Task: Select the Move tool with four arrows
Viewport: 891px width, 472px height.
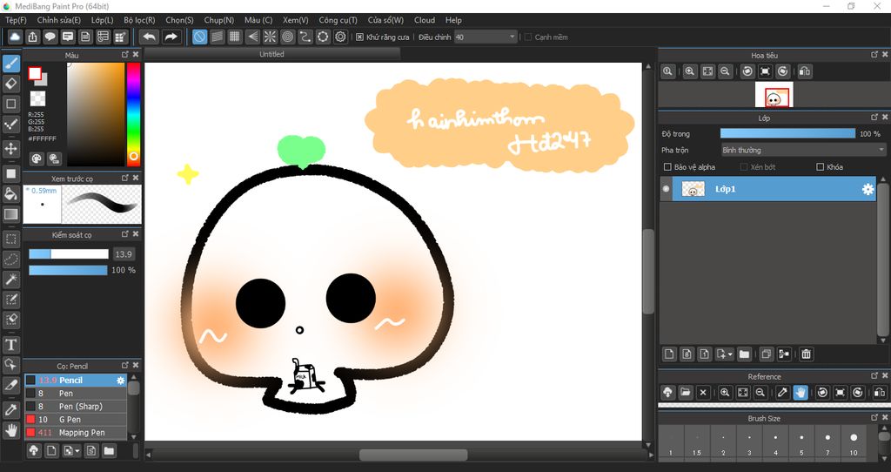Action: coord(10,149)
